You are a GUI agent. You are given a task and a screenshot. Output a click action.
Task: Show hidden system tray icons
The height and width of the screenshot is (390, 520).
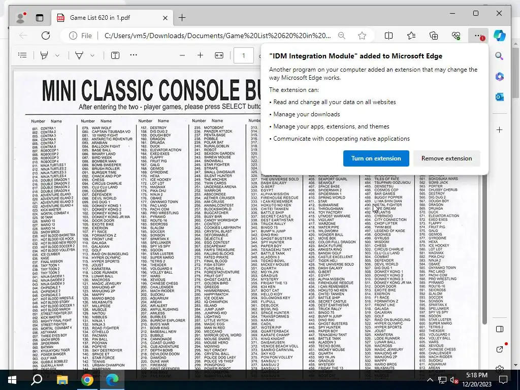pyautogui.click(x=430, y=380)
